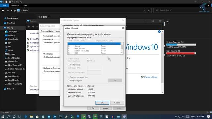Expand the Explorer ribbon chevron
The width and height of the screenshot is (212, 119).
tap(208, 5)
